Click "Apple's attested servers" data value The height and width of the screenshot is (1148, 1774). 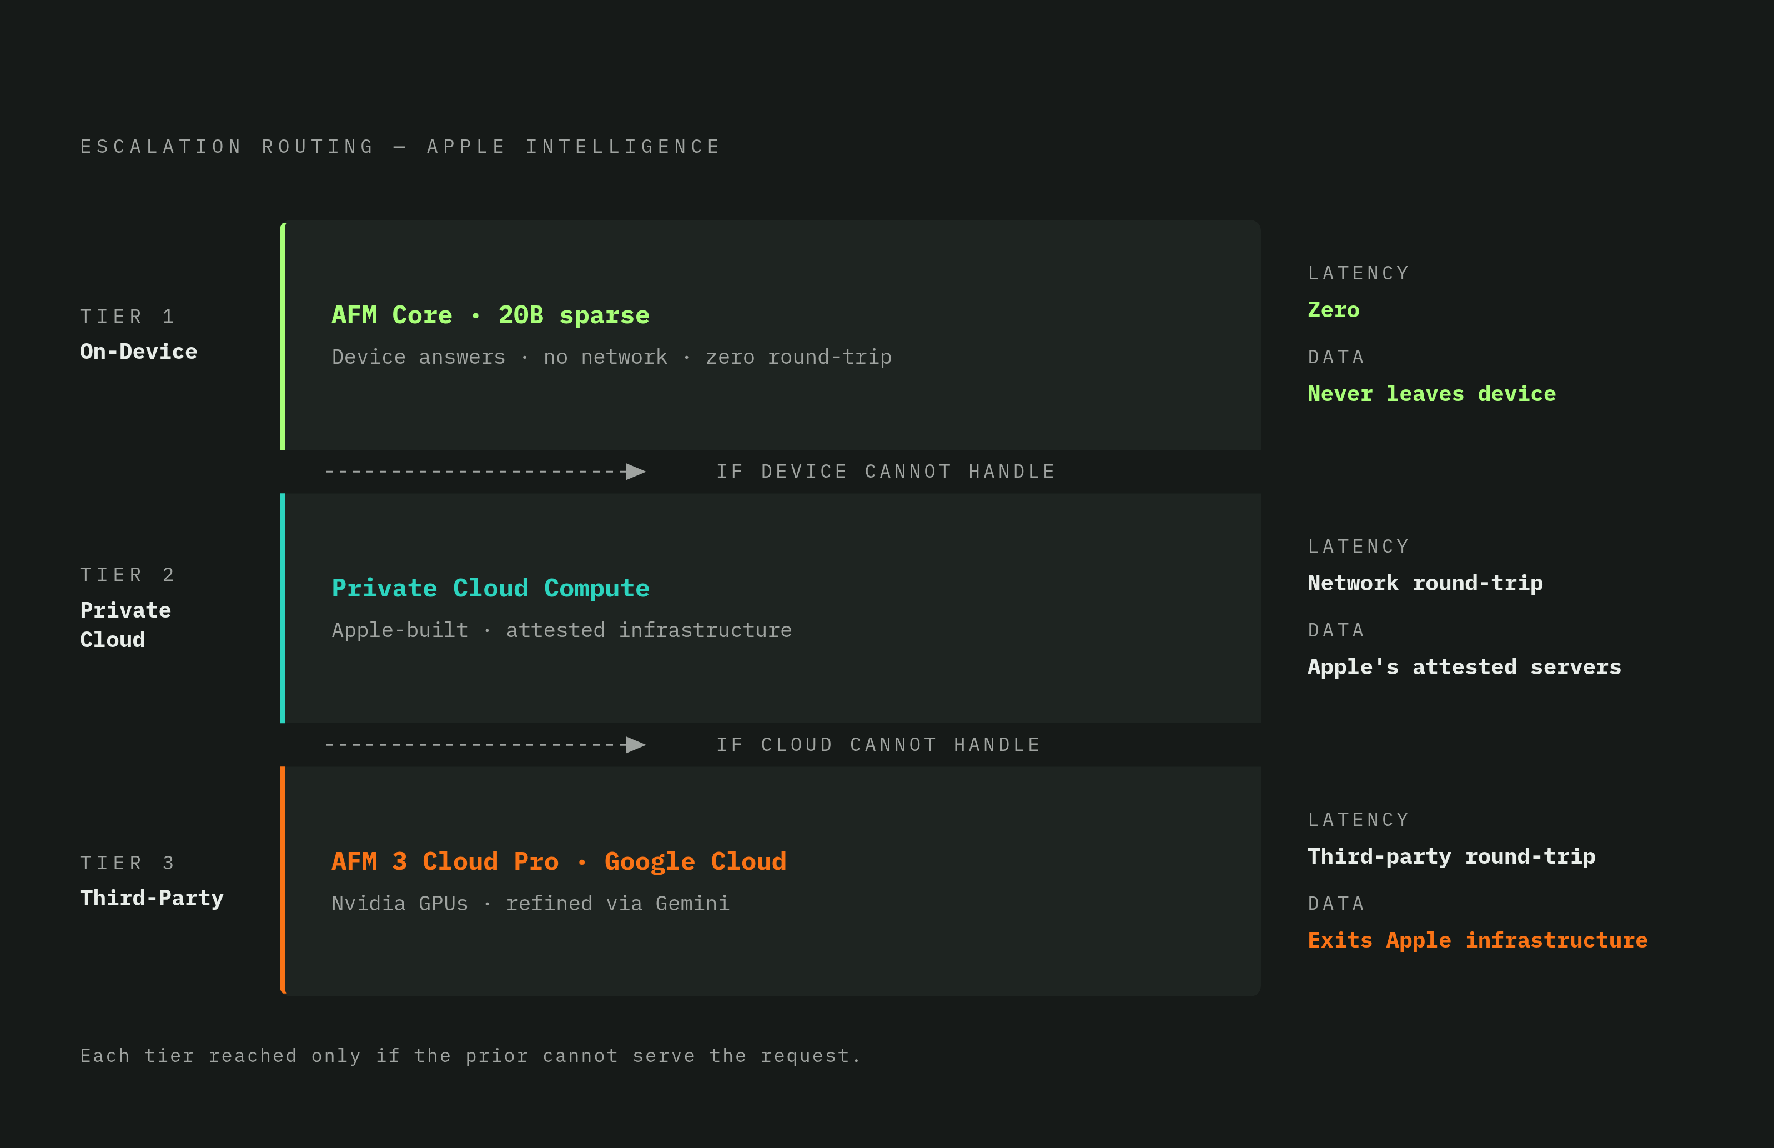1464,666
